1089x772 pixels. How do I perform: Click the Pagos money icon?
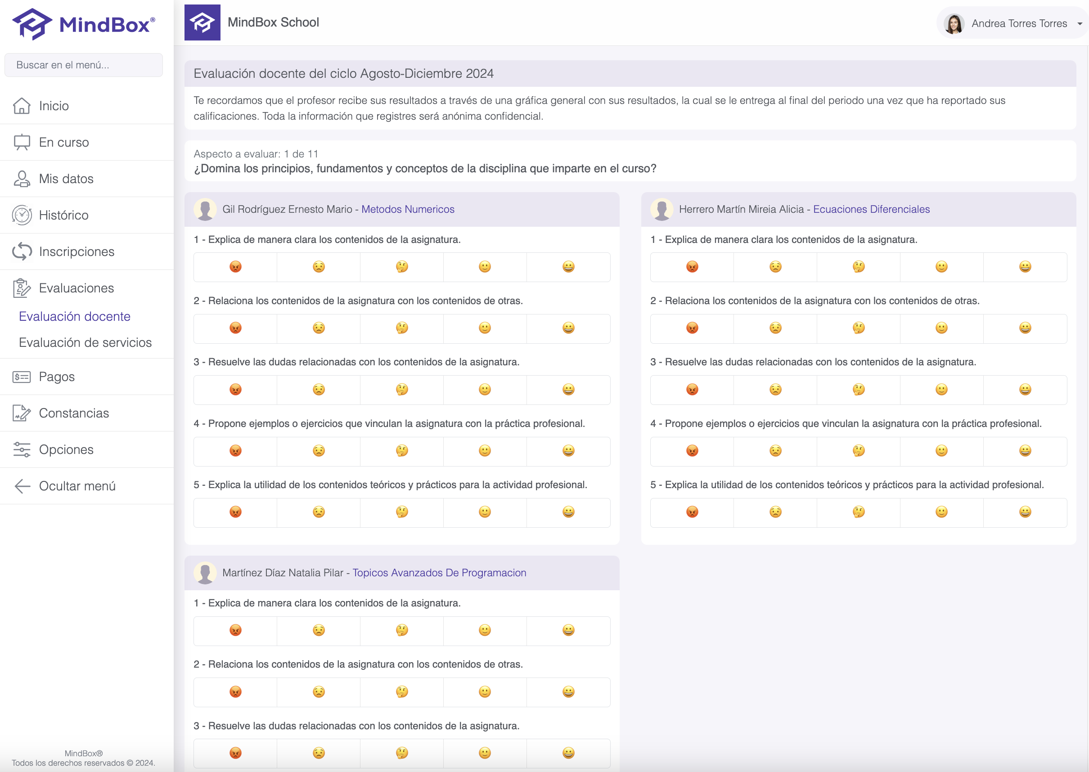22,377
